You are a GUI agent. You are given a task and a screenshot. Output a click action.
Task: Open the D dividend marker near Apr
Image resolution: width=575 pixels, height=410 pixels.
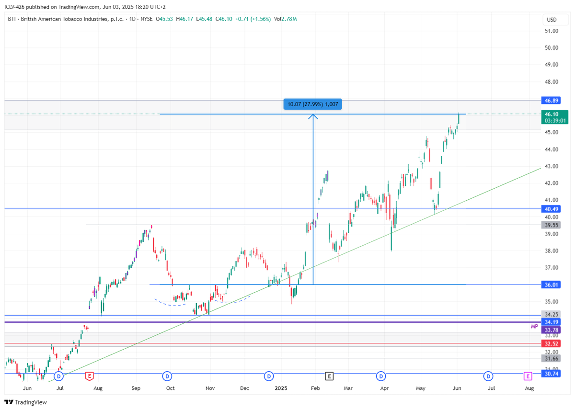click(x=381, y=376)
